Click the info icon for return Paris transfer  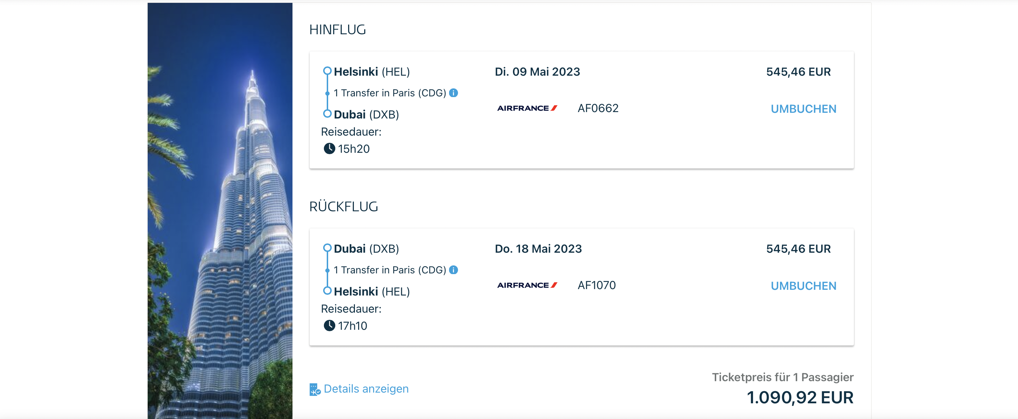click(454, 270)
